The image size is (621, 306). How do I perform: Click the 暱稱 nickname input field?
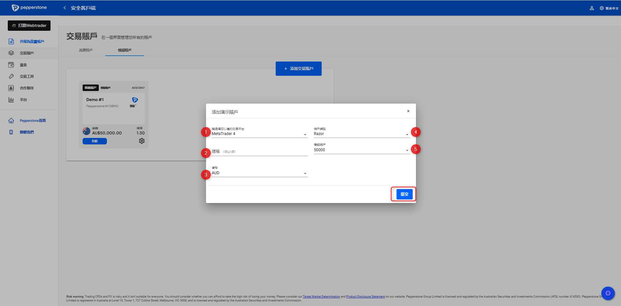(259, 152)
